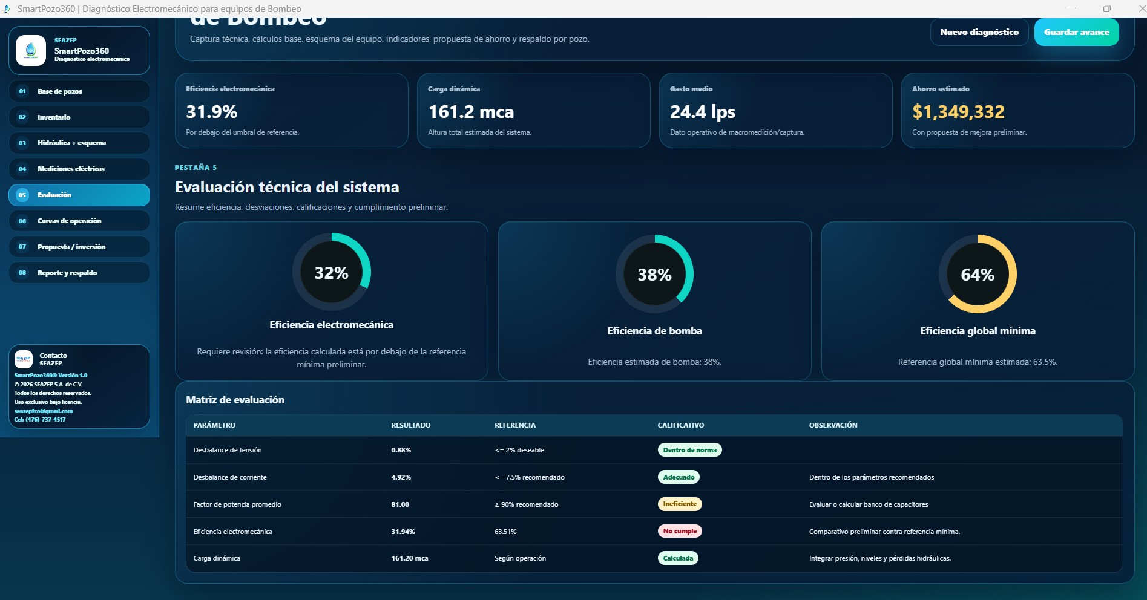This screenshot has height=600, width=1147.
Task: Click the 0.88% result value
Action: (401, 450)
